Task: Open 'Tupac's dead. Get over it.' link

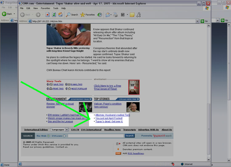Action: coord(109,121)
